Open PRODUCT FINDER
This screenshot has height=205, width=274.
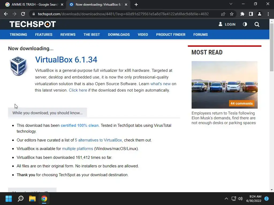(x=171, y=34)
